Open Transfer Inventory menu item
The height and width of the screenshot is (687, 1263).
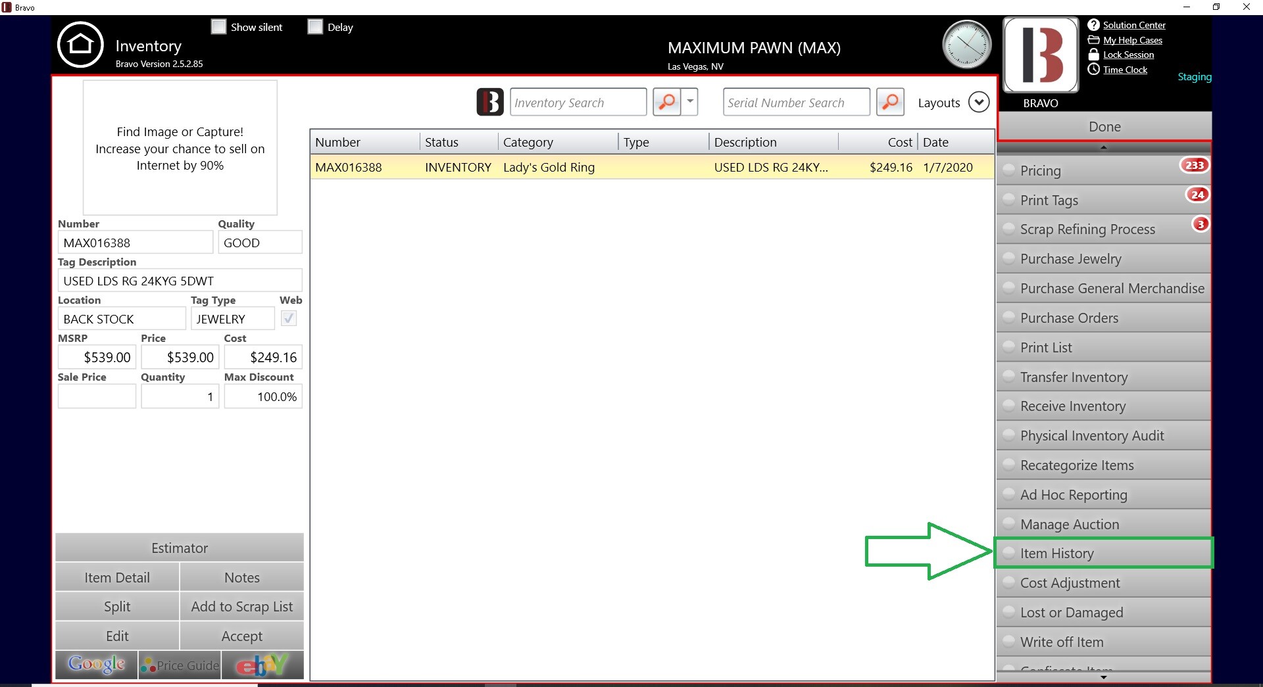[1104, 377]
